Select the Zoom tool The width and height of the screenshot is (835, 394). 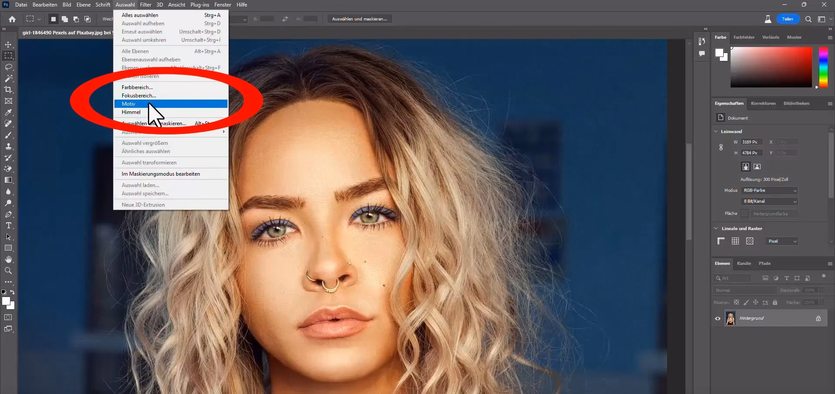click(8, 270)
